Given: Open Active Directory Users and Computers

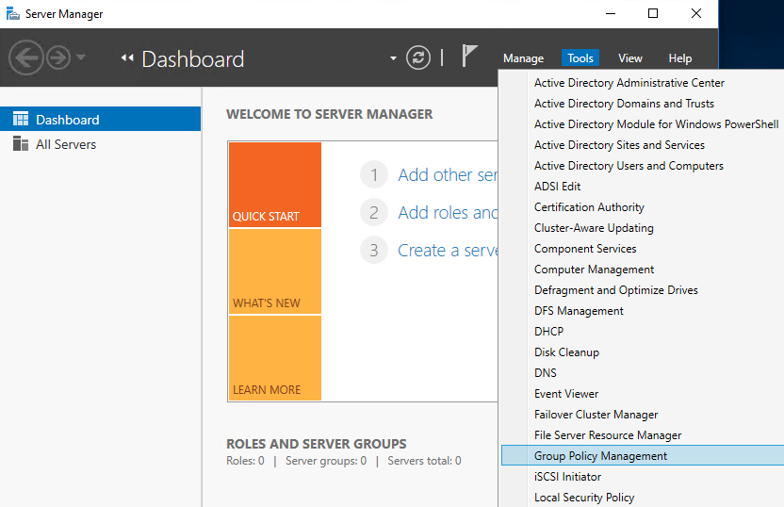Looking at the screenshot, I should 629,166.
